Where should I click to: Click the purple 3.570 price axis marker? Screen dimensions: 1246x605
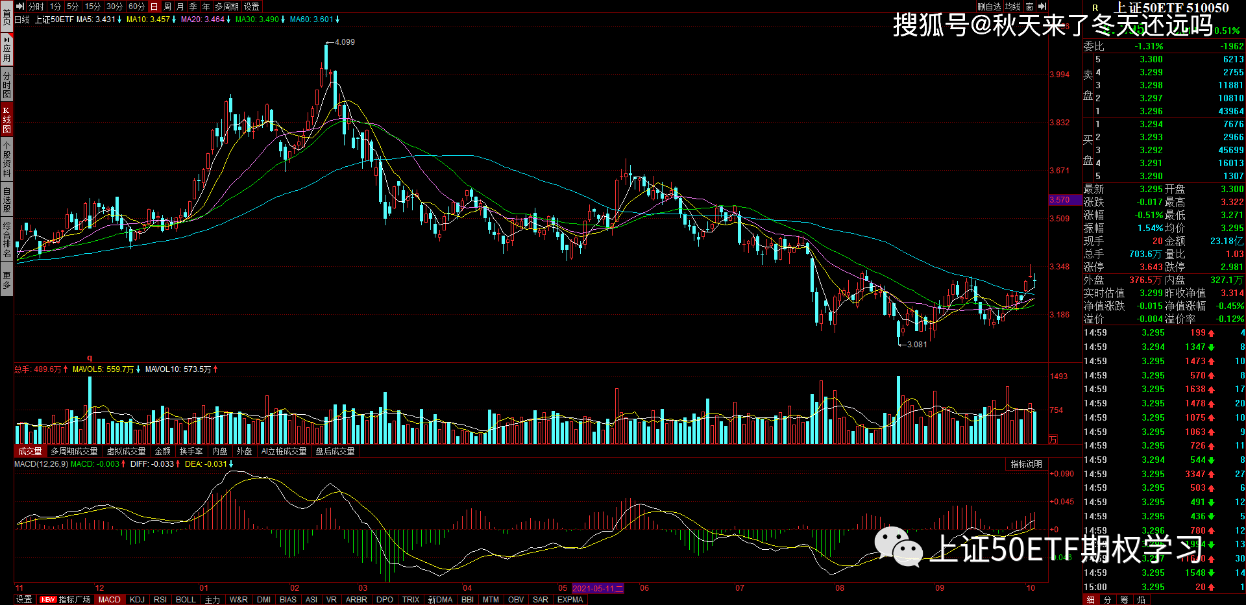click(1060, 200)
